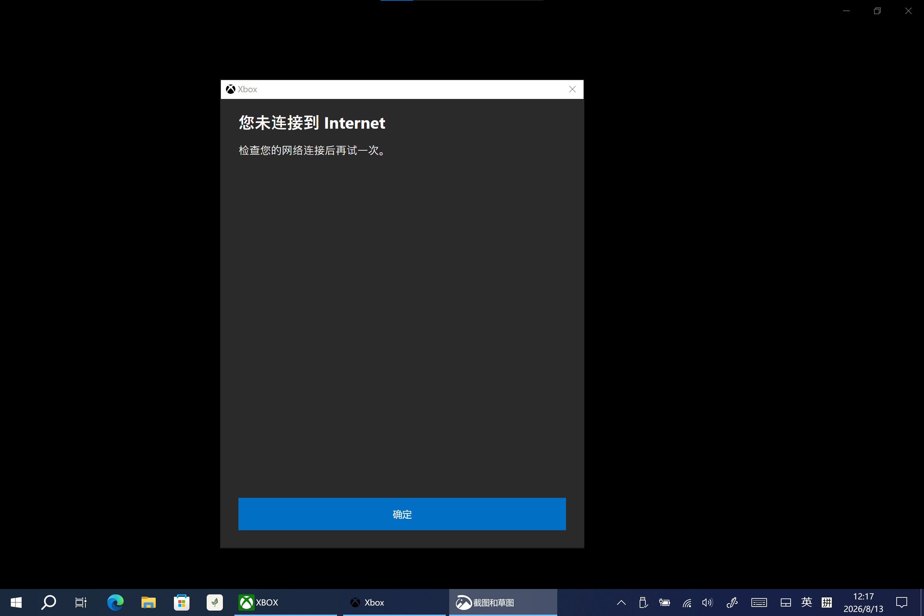The image size is (924, 616).
Task: Open the green leaf app on taskbar
Action: coord(214,602)
